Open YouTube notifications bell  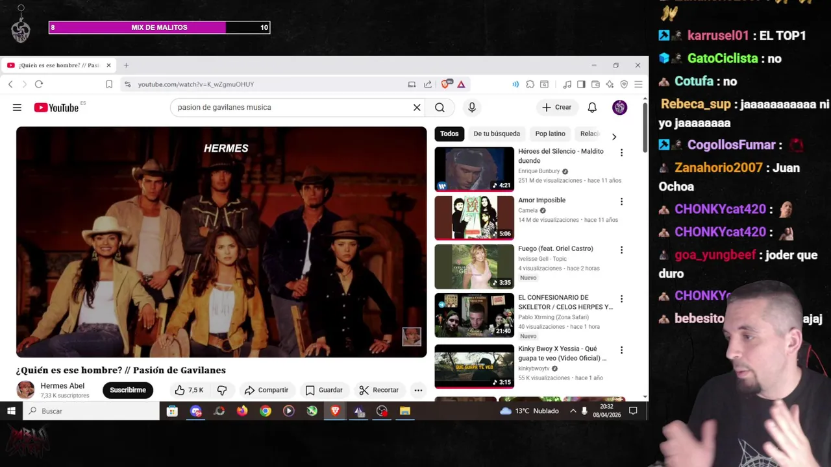[x=592, y=108]
